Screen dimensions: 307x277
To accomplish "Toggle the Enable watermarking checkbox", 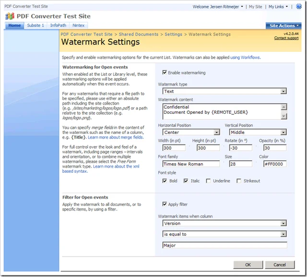I will (x=165, y=73).
